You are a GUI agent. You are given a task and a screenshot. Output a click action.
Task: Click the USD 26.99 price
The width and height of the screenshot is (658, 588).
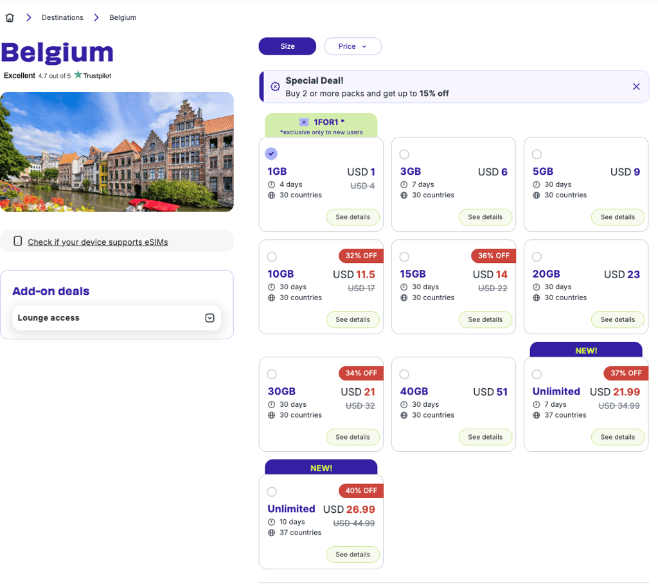pyautogui.click(x=349, y=509)
